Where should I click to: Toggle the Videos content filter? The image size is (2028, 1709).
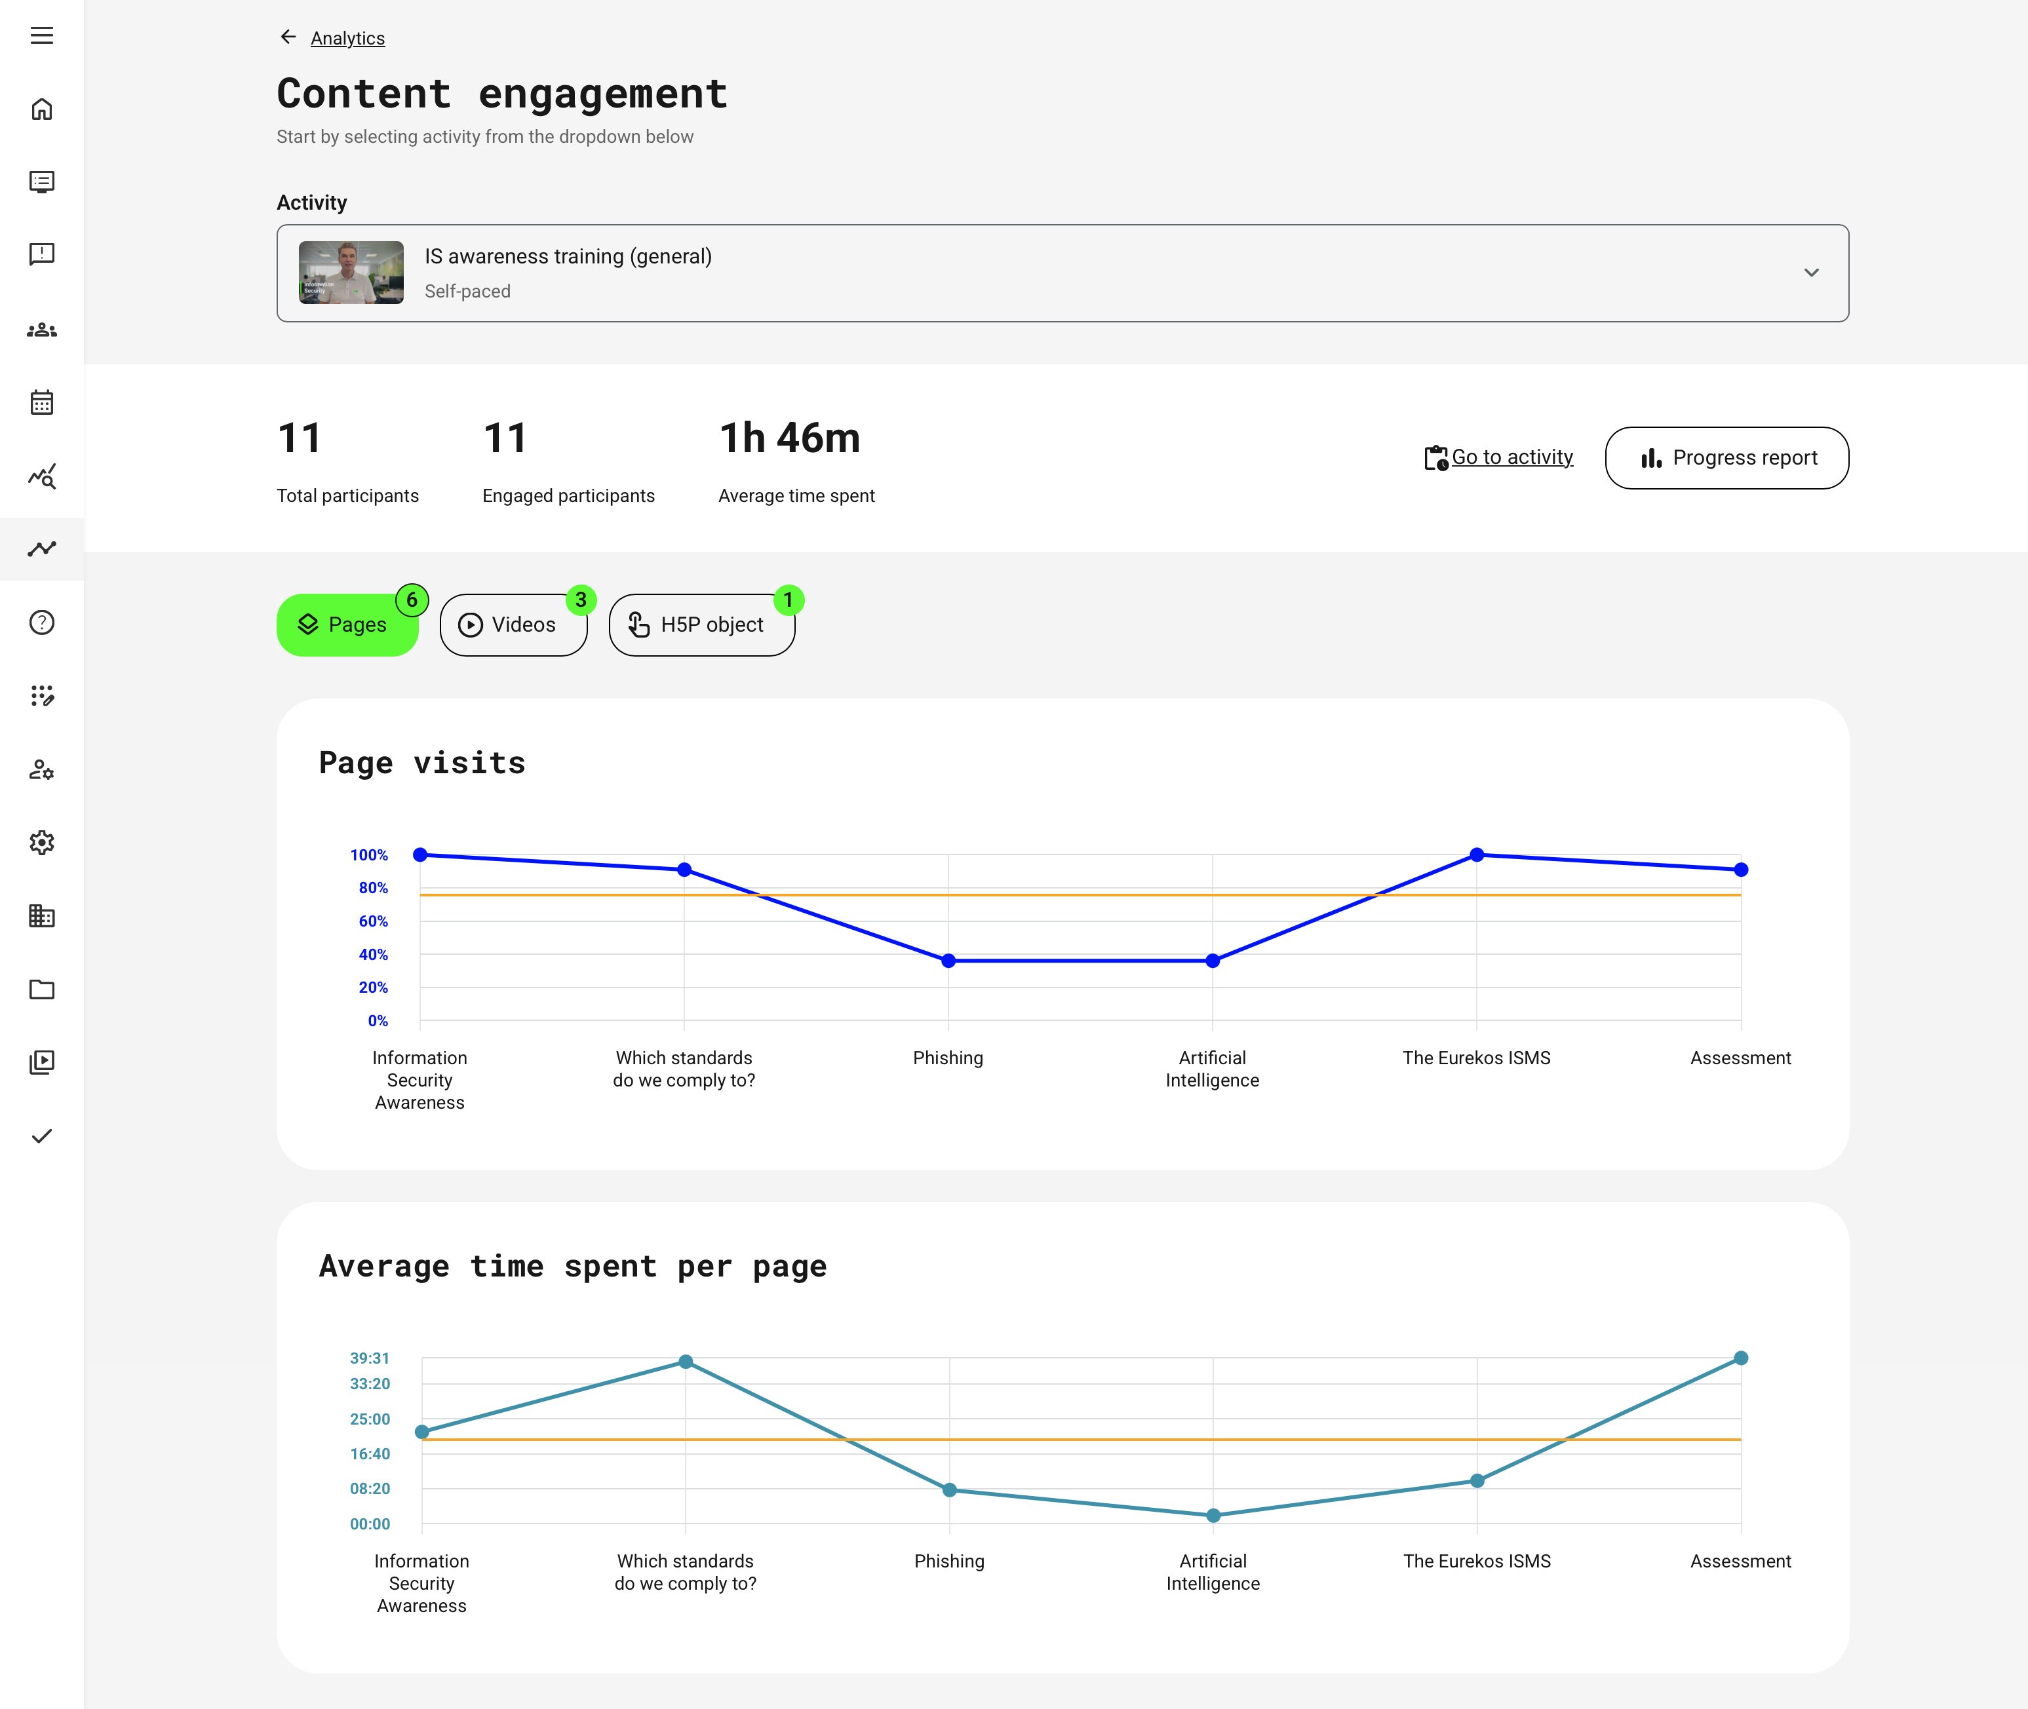513,624
